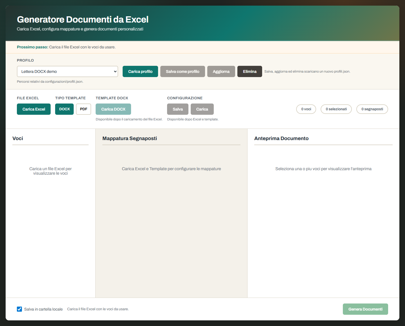Click the Genera Documenti button
The image size is (405, 326).
pyautogui.click(x=365, y=309)
